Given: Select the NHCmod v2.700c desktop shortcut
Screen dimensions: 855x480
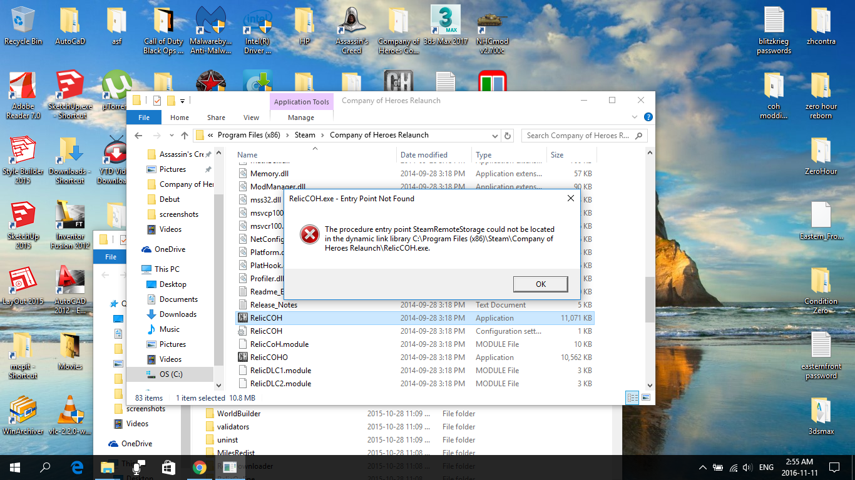Looking at the screenshot, I should pyautogui.click(x=493, y=31).
